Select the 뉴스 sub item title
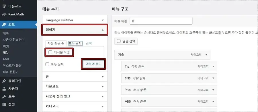258x112 pixels. [x=128, y=90]
